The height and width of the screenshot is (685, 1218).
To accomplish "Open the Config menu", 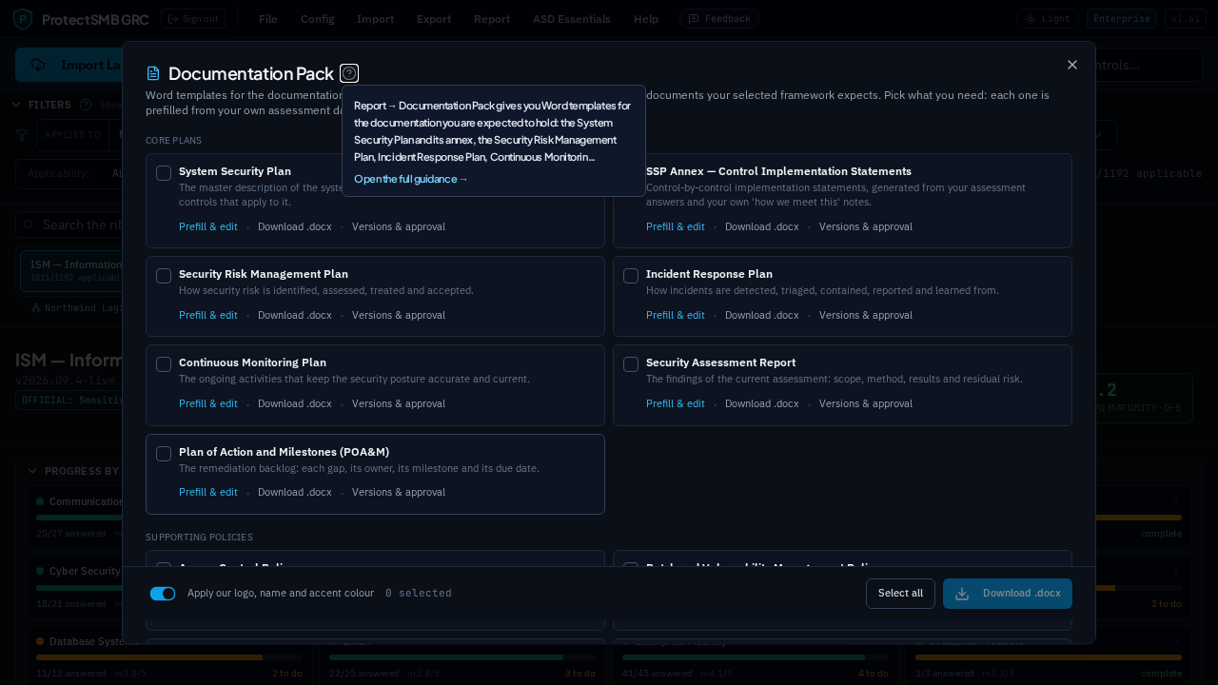I will (x=317, y=19).
